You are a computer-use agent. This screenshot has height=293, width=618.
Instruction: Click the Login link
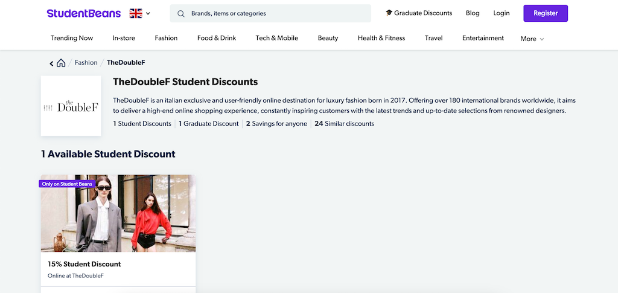[x=502, y=13]
